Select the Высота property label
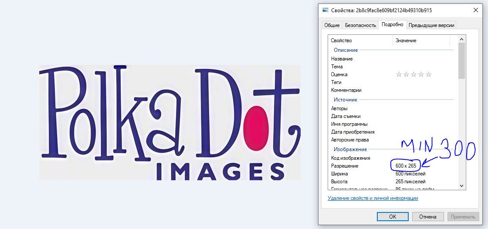Image resolution: width=488 pixels, height=229 pixels. [x=339, y=182]
